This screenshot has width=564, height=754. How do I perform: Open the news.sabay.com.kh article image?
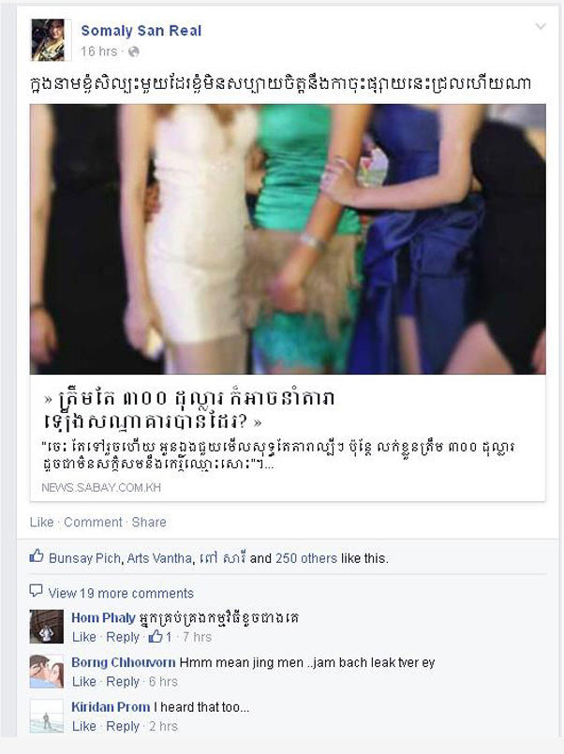288,239
